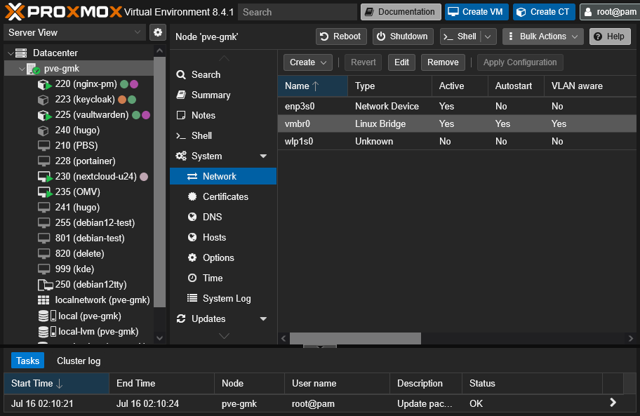Switch to the Cluster log tab
Image resolution: width=640 pixels, height=416 pixels.
click(x=79, y=361)
